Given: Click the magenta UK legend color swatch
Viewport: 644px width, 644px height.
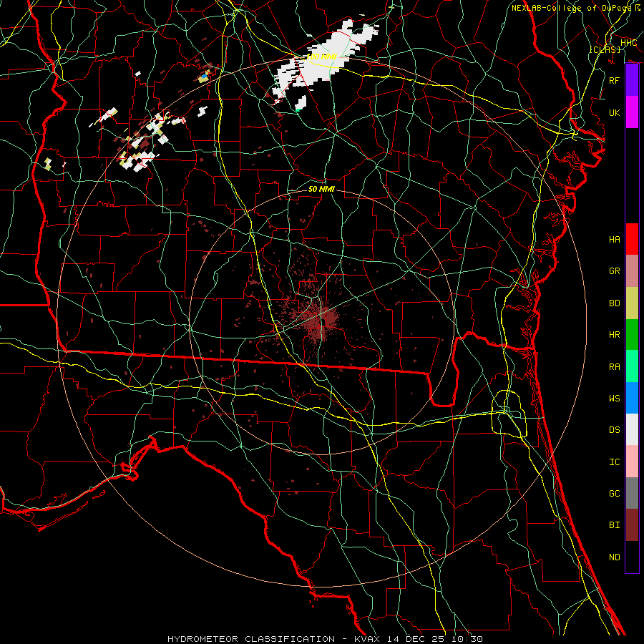Looking at the screenshot, I should tap(632, 112).
